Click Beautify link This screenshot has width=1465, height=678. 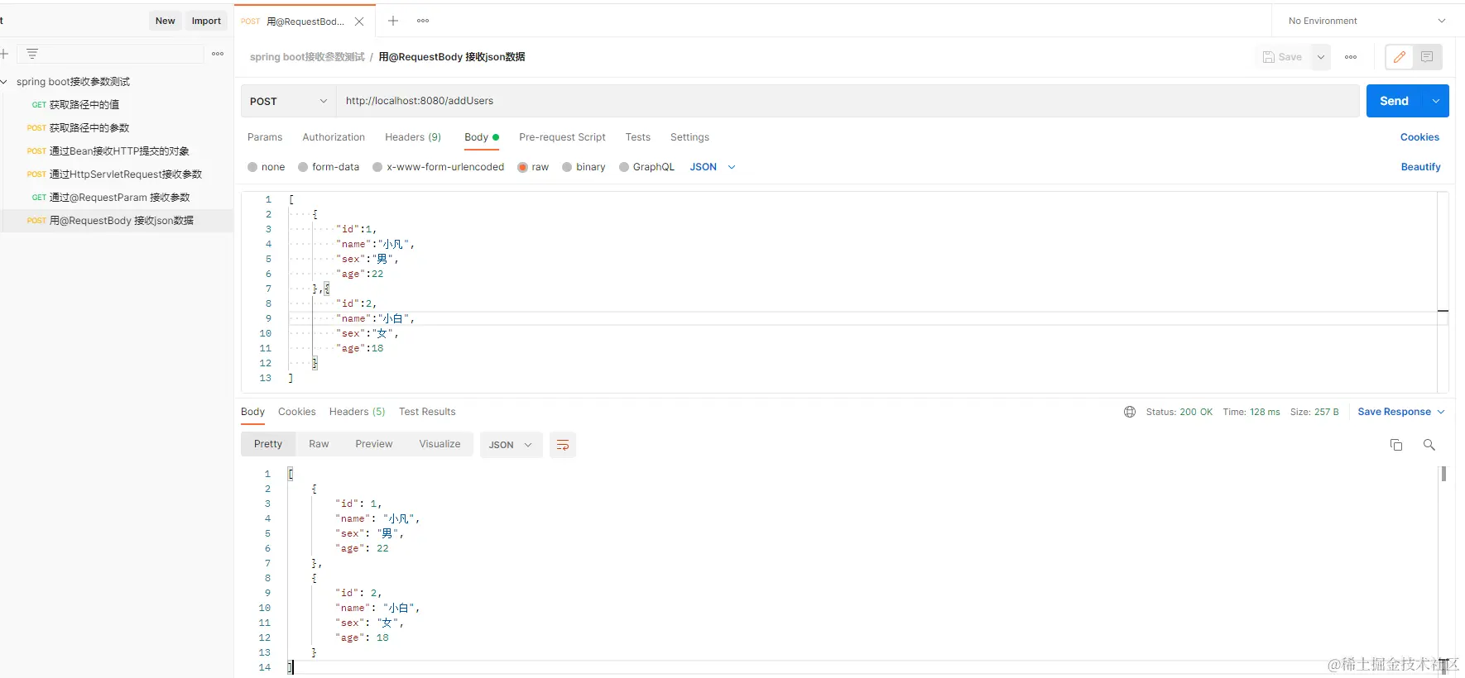pyautogui.click(x=1420, y=167)
